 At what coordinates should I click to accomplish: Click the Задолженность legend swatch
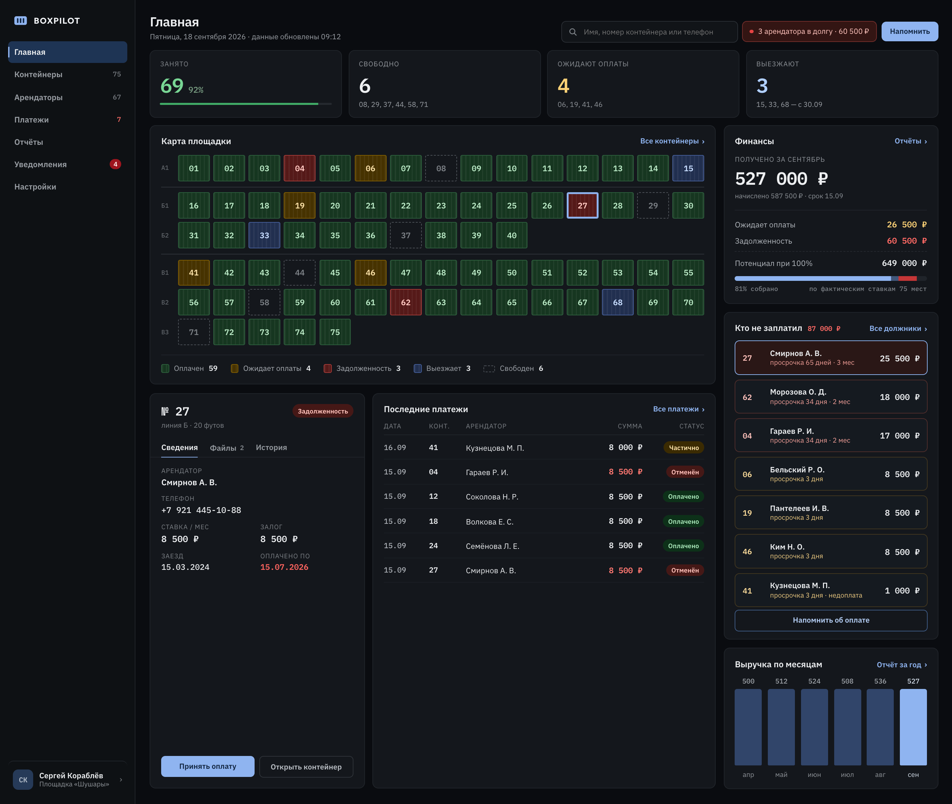327,368
